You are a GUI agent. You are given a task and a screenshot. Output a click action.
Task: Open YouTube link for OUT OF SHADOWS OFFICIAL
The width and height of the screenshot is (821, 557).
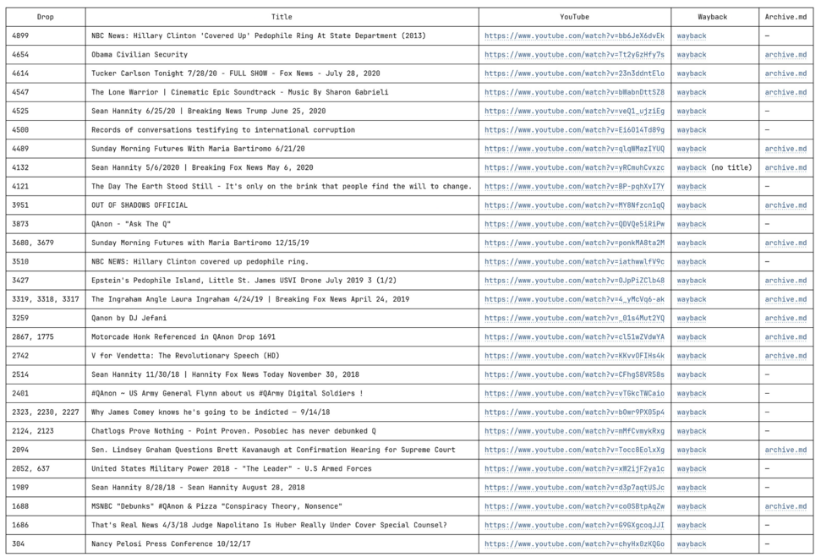point(574,205)
